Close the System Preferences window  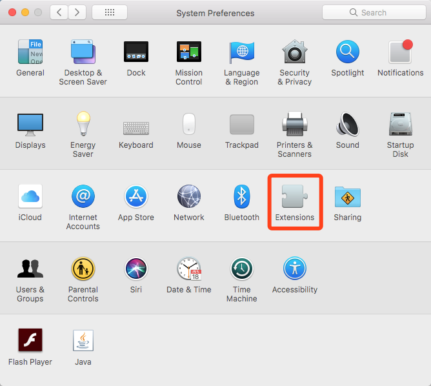[12, 12]
